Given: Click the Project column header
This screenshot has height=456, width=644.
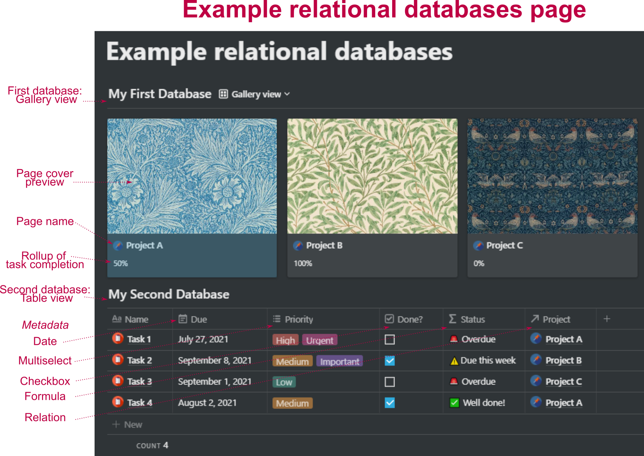Looking at the screenshot, I should point(561,319).
